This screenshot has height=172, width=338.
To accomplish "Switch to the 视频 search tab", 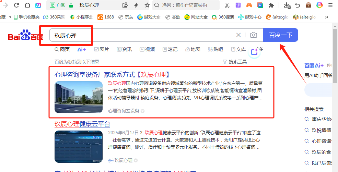I will click(x=147, y=49).
